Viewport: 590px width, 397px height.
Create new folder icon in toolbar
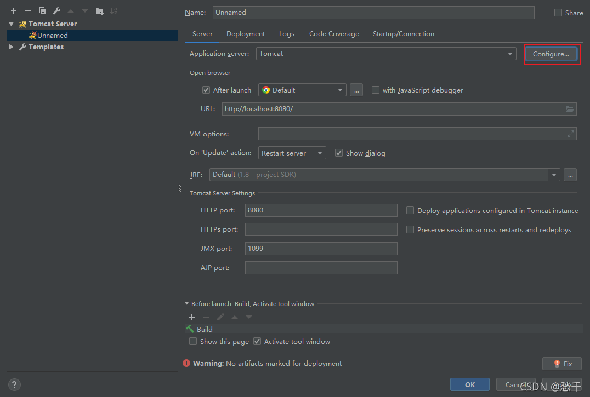click(99, 11)
